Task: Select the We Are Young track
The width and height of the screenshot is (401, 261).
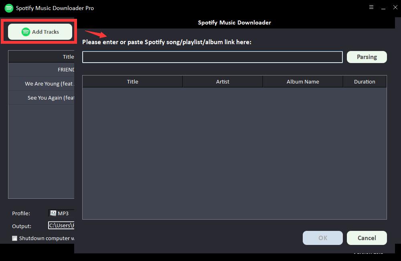Action: point(41,84)
